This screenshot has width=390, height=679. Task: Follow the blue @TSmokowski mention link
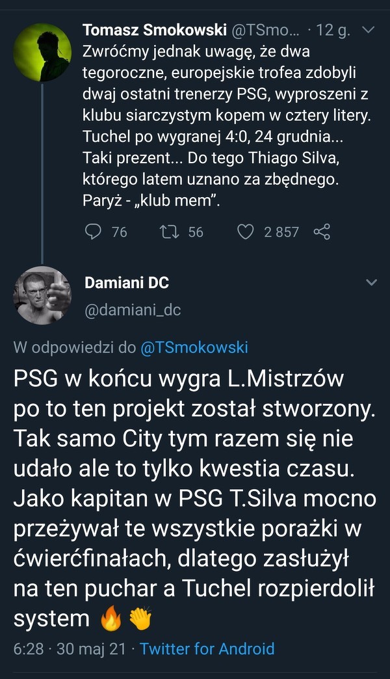[194, 347]
